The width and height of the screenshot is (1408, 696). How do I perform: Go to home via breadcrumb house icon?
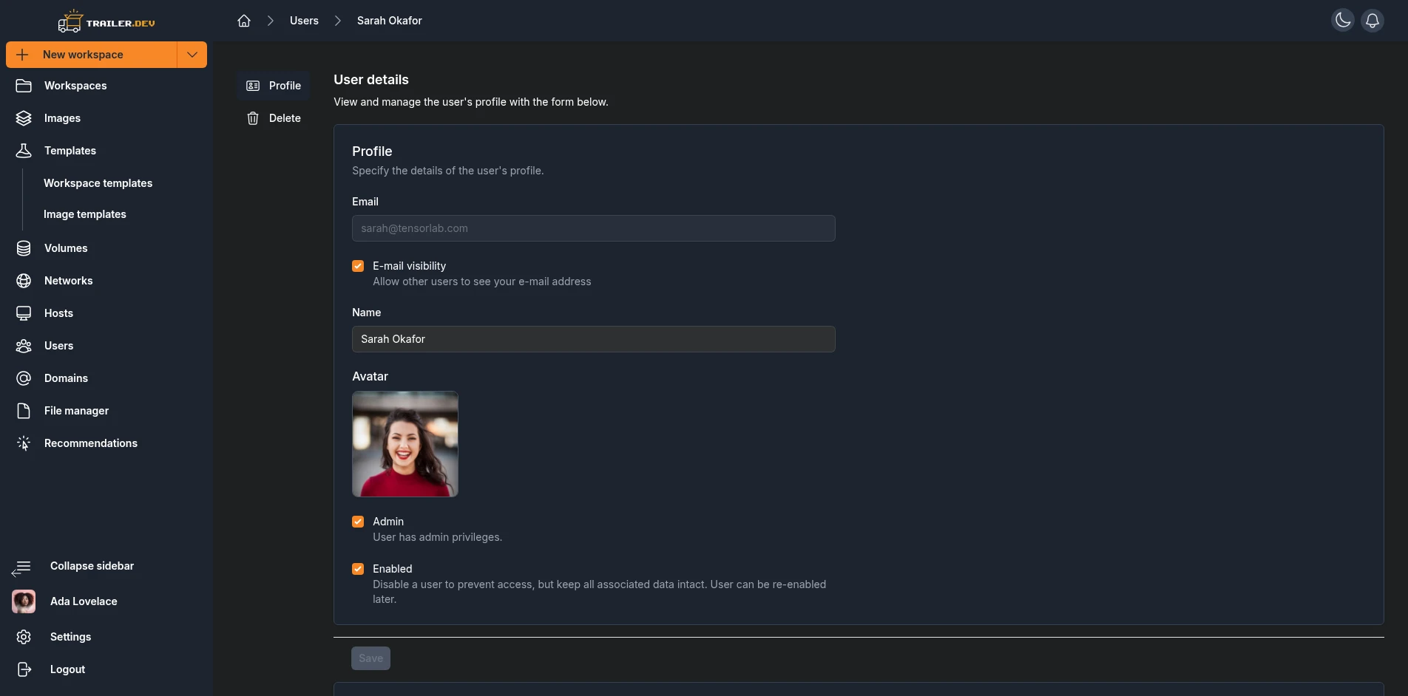[244, 21]
